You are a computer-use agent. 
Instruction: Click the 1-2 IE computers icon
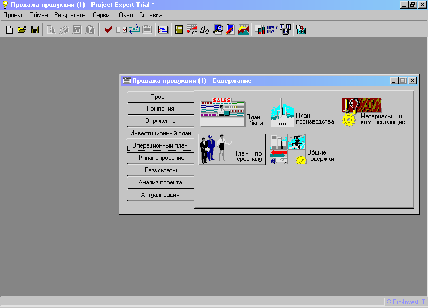click(285, 29)
